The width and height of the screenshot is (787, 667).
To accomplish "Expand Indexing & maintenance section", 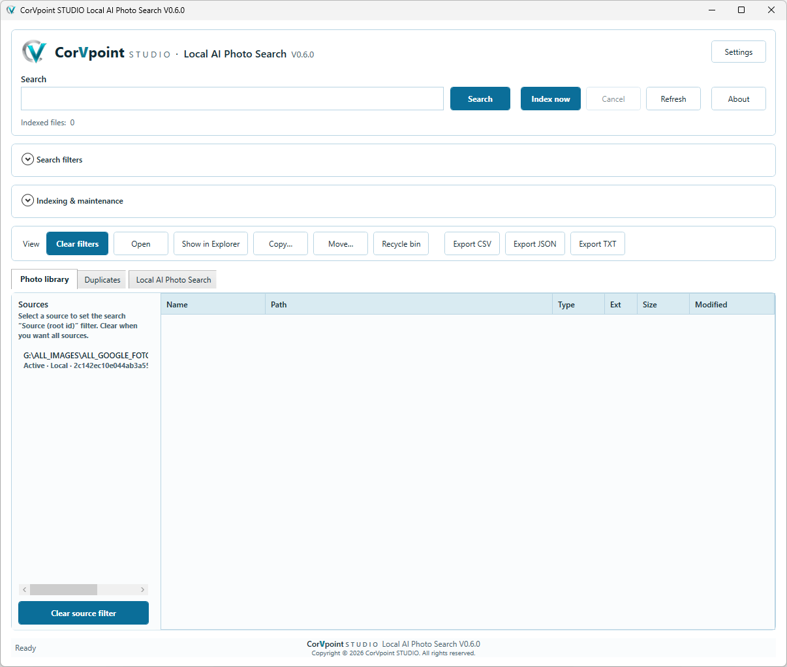I will point(27,200).
